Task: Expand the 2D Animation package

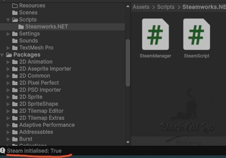Action: tap(8, 62)
